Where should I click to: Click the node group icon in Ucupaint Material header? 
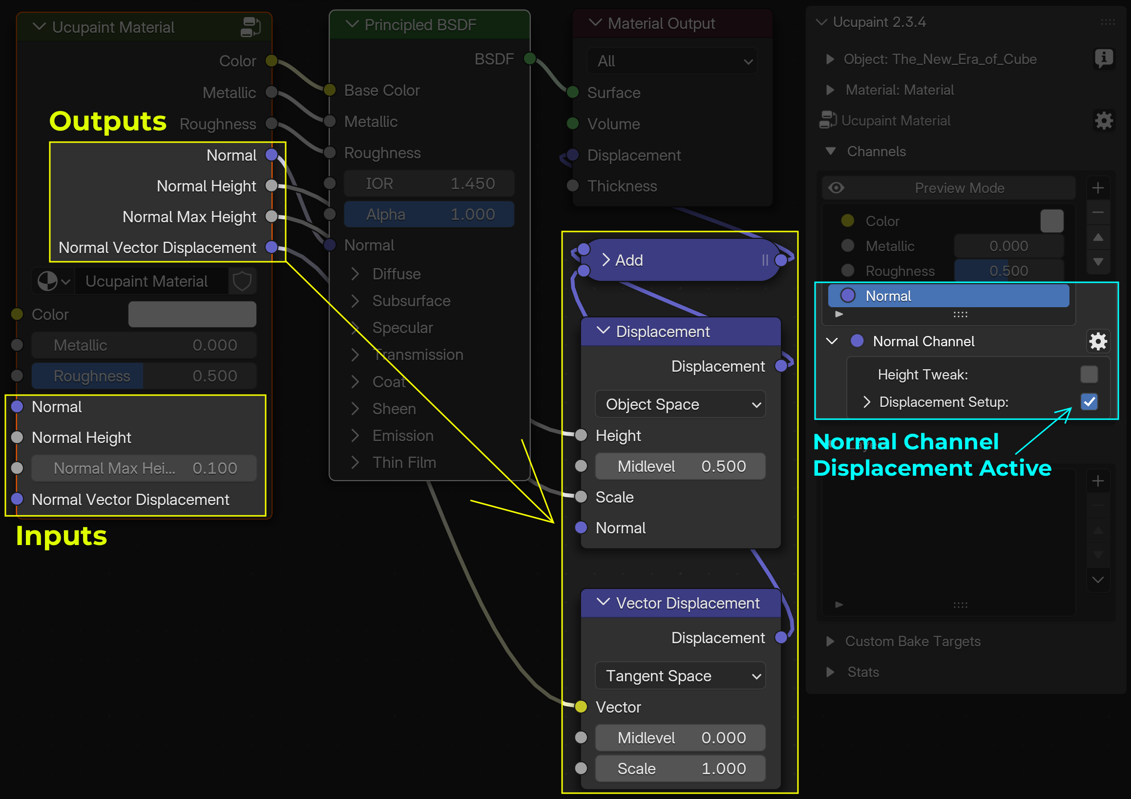click(x=250, y=26)
